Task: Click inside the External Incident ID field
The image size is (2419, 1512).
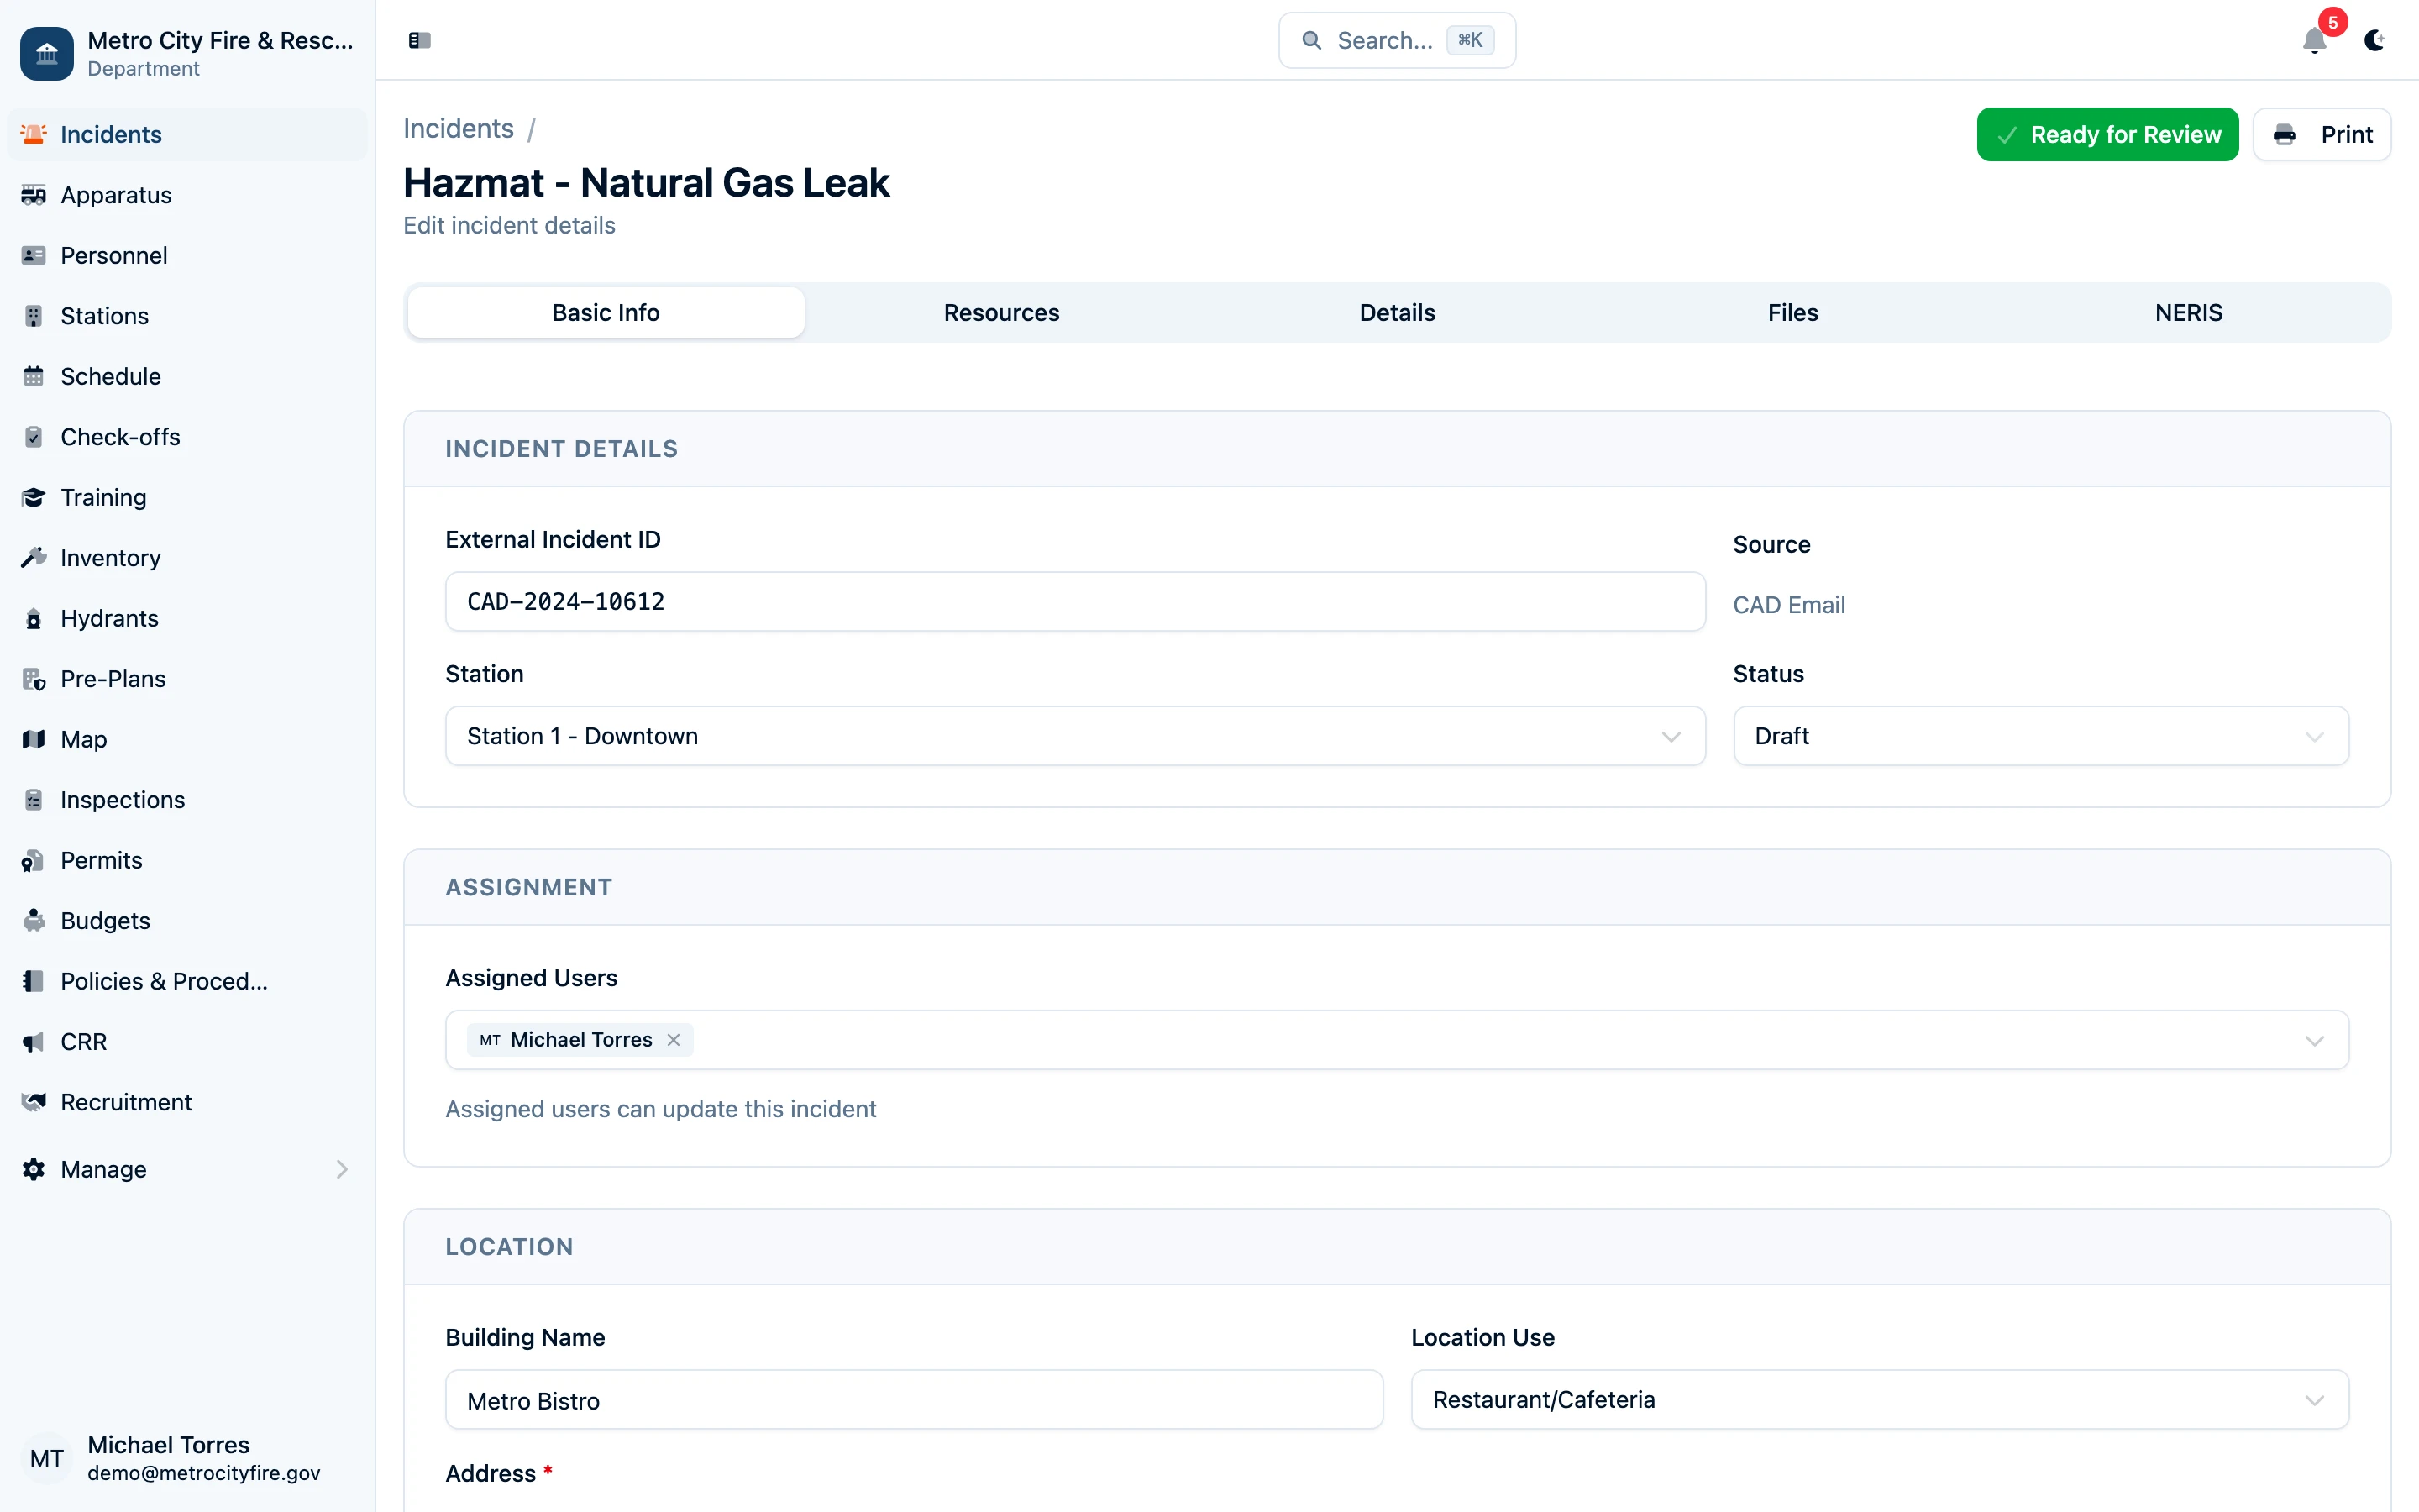Action: point(1073,601)
